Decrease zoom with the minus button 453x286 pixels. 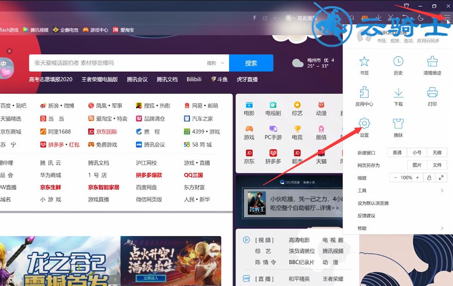click(x=395, y=178)
